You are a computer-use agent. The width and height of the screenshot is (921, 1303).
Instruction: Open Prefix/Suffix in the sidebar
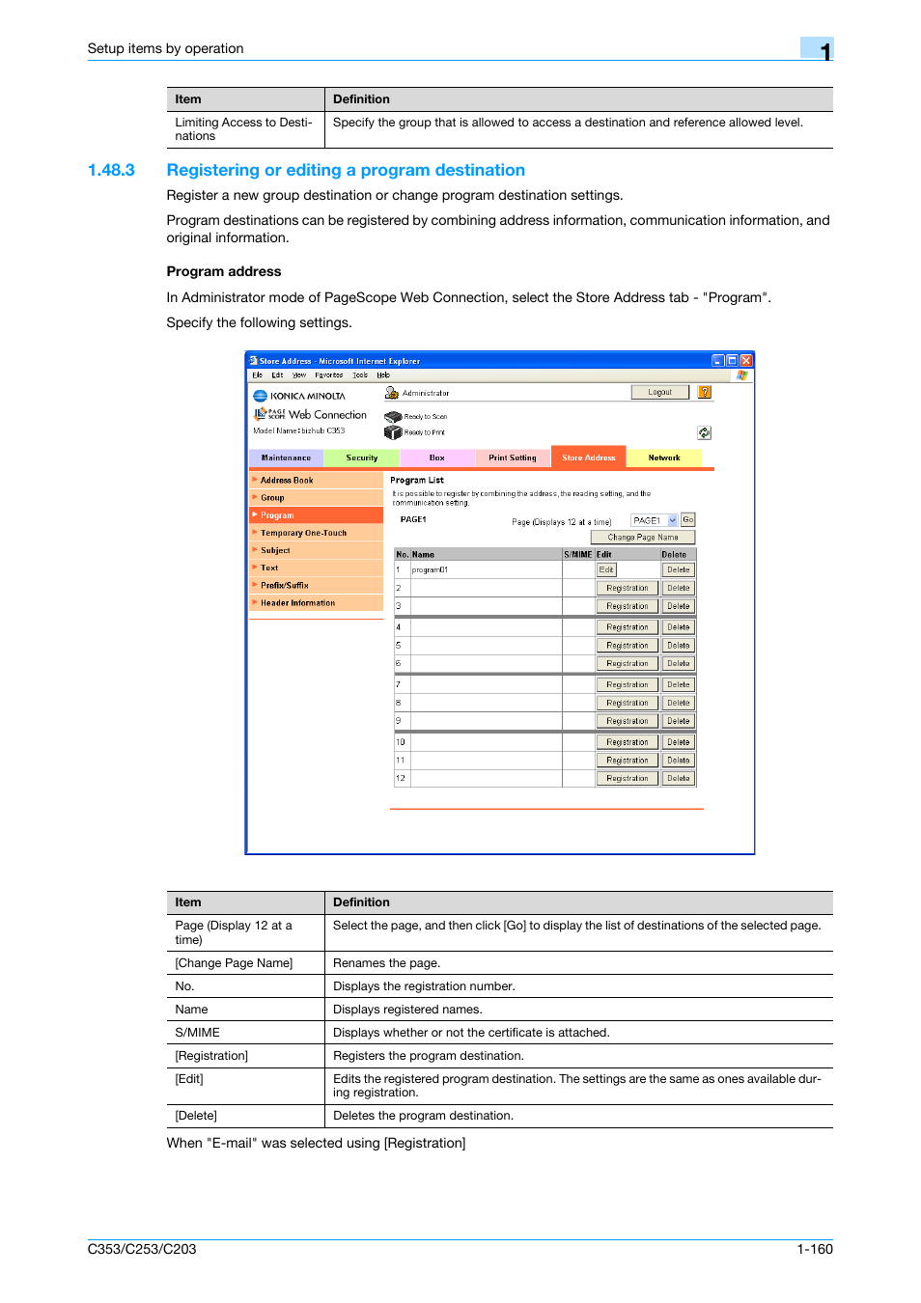[316, 585]
